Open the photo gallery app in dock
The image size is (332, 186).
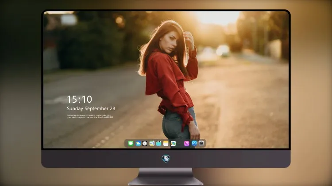(173, 143)
